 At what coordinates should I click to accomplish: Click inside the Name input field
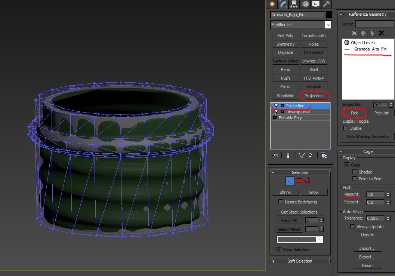pos(374,24)
